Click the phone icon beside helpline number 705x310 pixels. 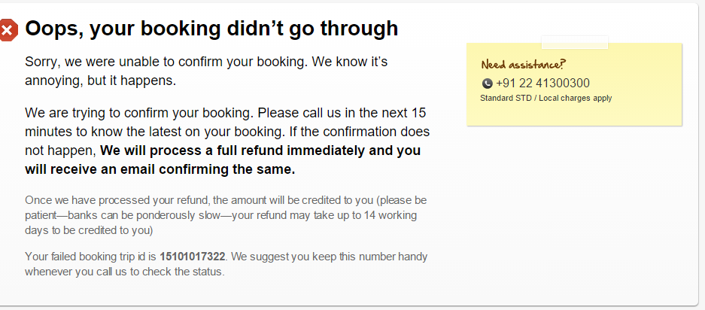point(487,84)
